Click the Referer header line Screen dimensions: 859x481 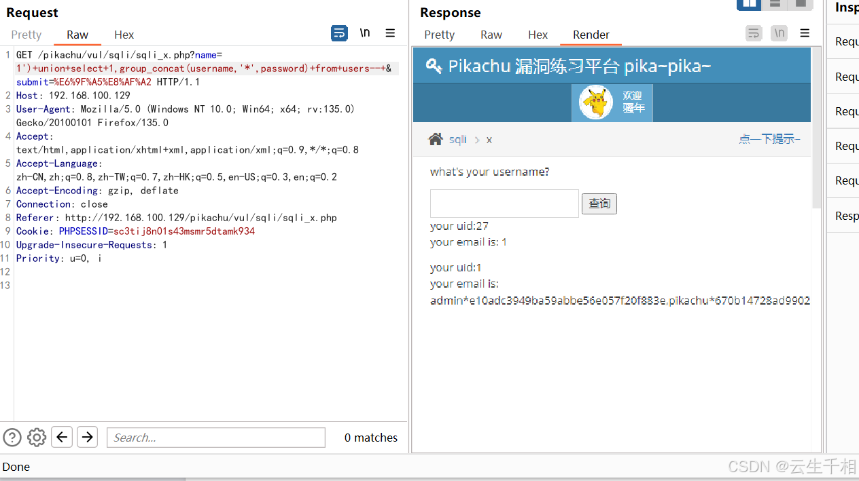(x=177, y=218)
